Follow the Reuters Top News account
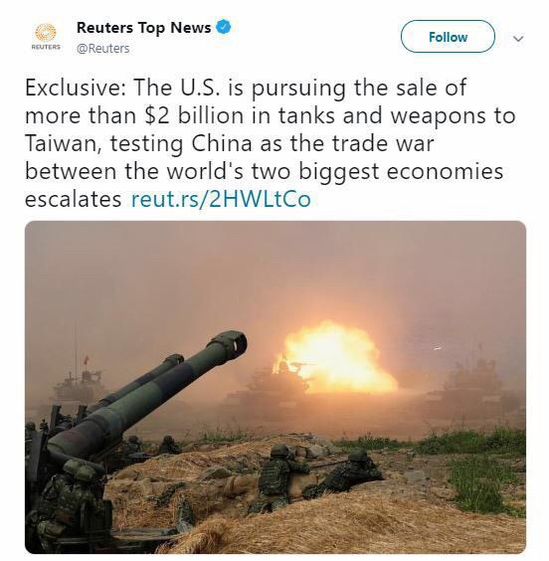 tap(448, 37)
